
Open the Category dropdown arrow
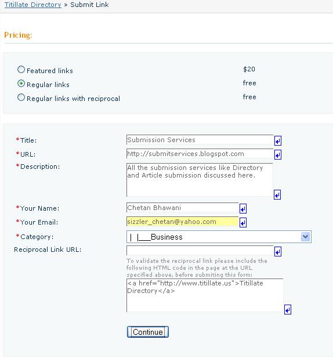pyautogui.click(x=305, y=237)
